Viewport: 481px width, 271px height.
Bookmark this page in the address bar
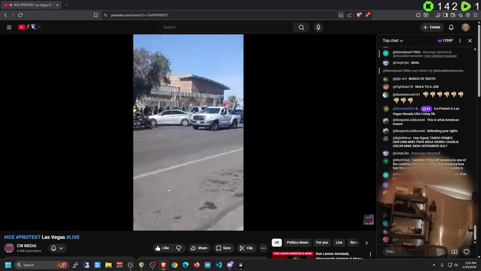coord(95,15)
